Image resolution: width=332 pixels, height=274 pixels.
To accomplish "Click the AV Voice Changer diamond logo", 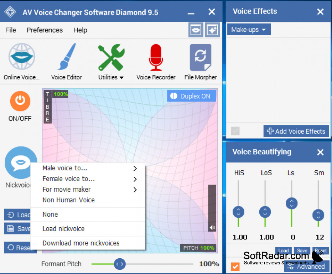I will point(10,12).
